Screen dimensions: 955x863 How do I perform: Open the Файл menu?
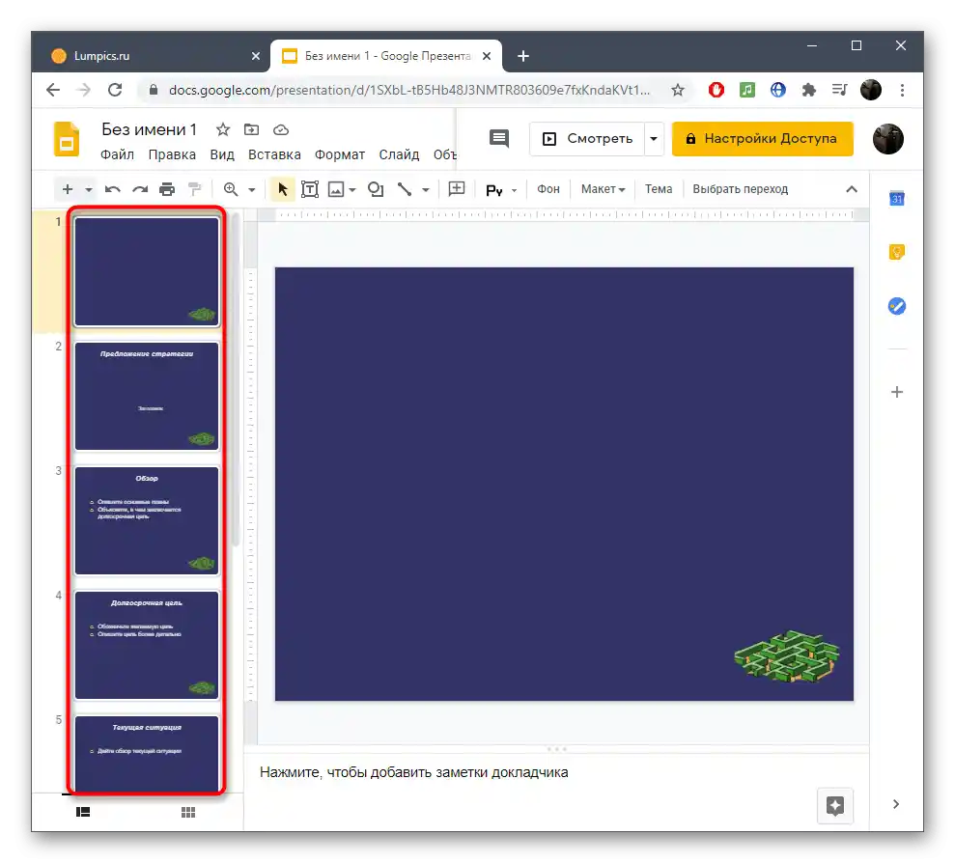pos(117,154)
